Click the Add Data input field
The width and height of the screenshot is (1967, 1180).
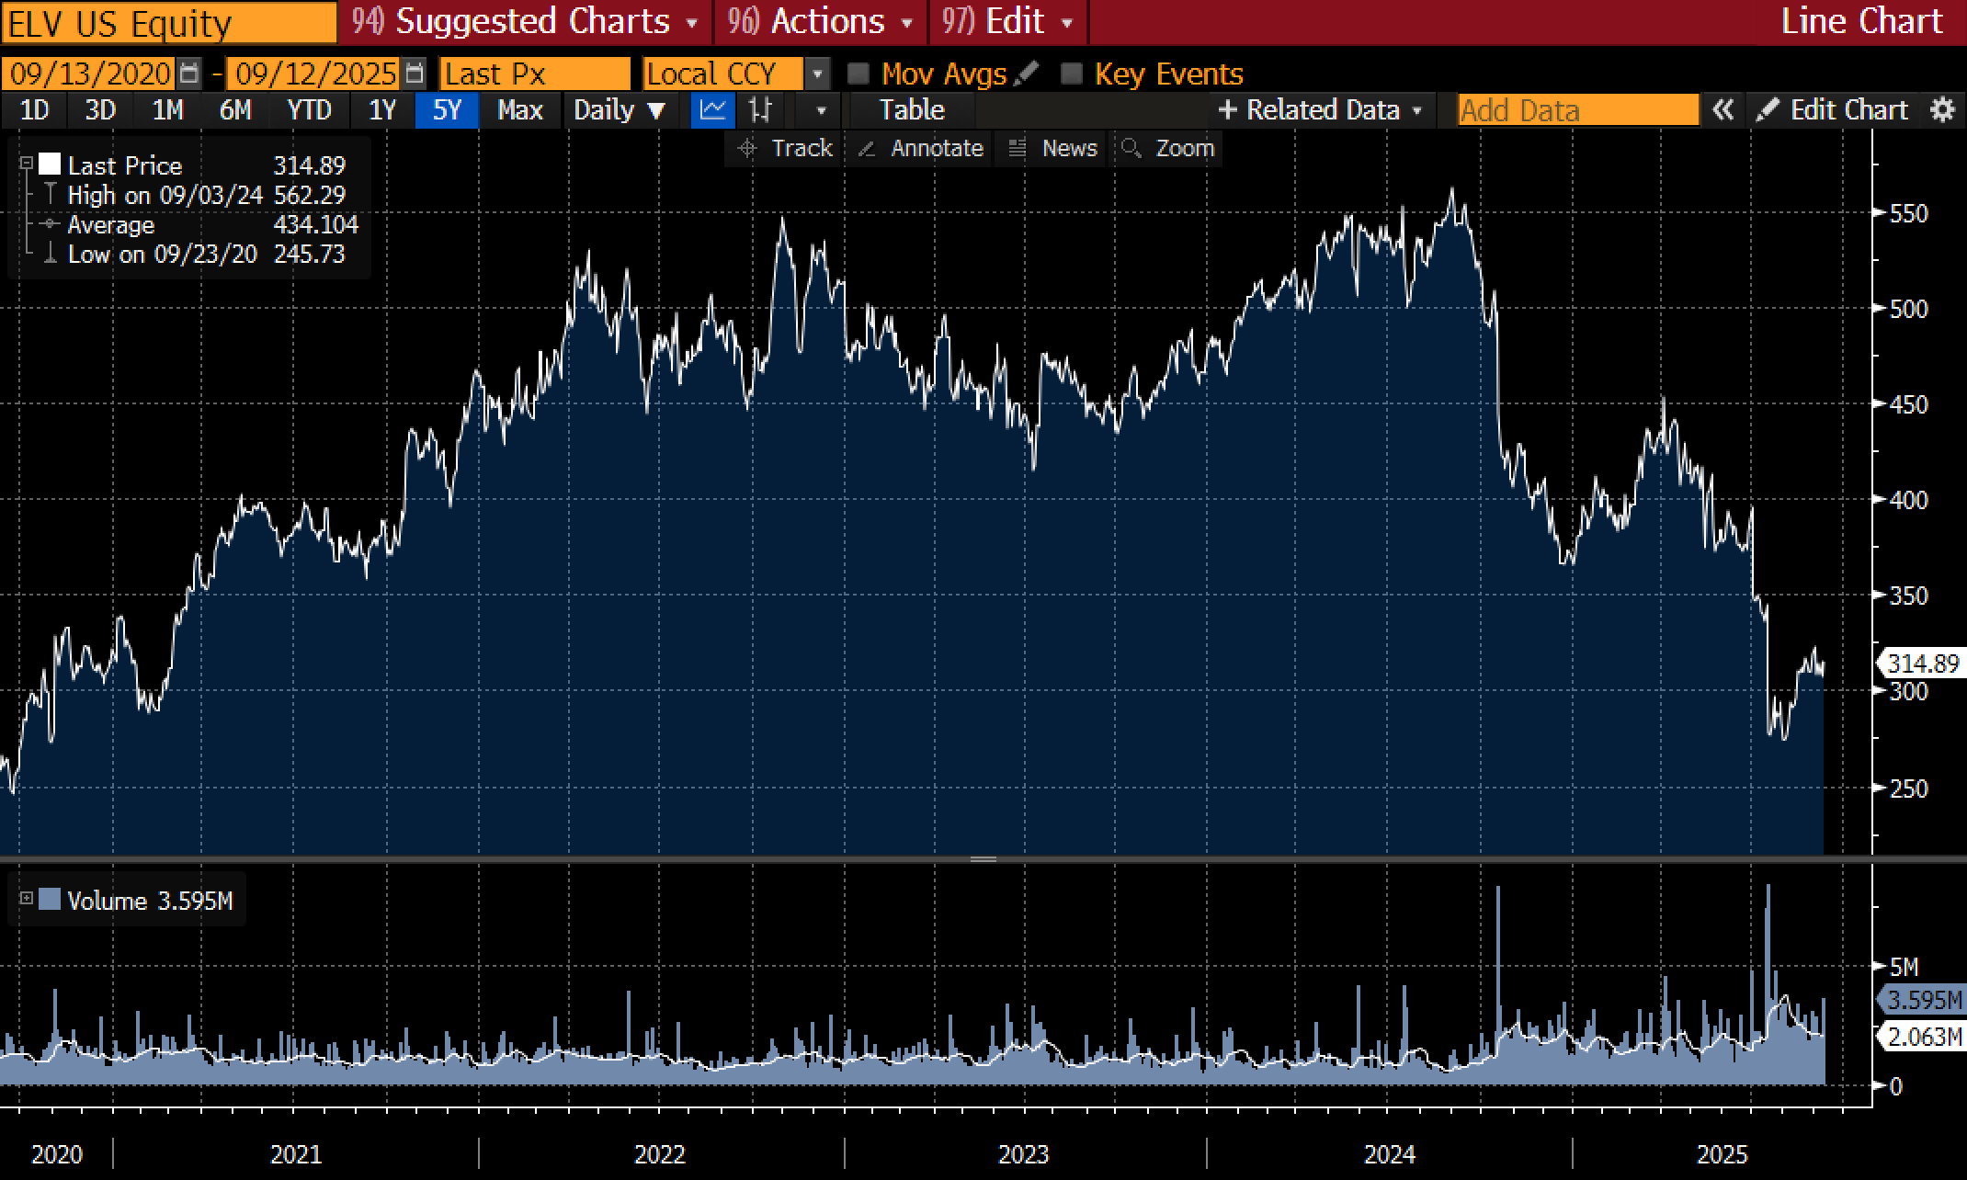[1575, 109]
